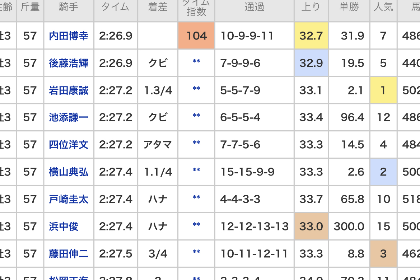This screenshot has height=280, width=420.
Task: Click the yellow 32.7 fastest closing cell
Action: point(311,36)
